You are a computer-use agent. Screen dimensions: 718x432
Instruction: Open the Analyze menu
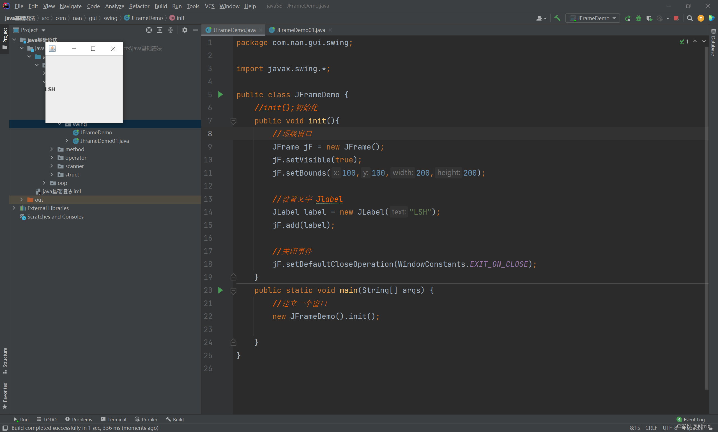point(114,6)
